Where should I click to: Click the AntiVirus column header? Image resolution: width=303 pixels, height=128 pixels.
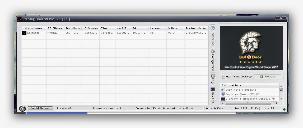[73, 28]
